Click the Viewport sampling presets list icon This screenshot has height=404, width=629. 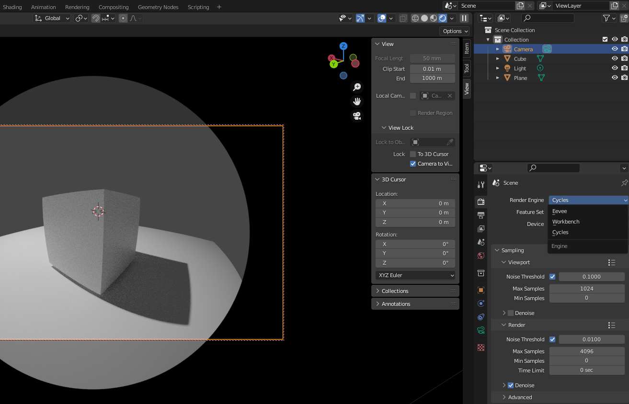coord(611,262)
